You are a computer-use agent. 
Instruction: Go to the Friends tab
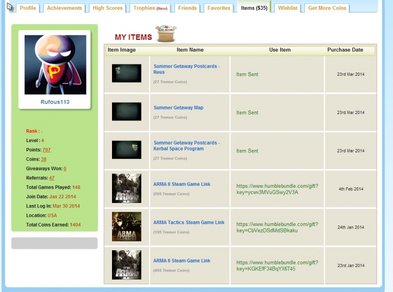(187, 8)
